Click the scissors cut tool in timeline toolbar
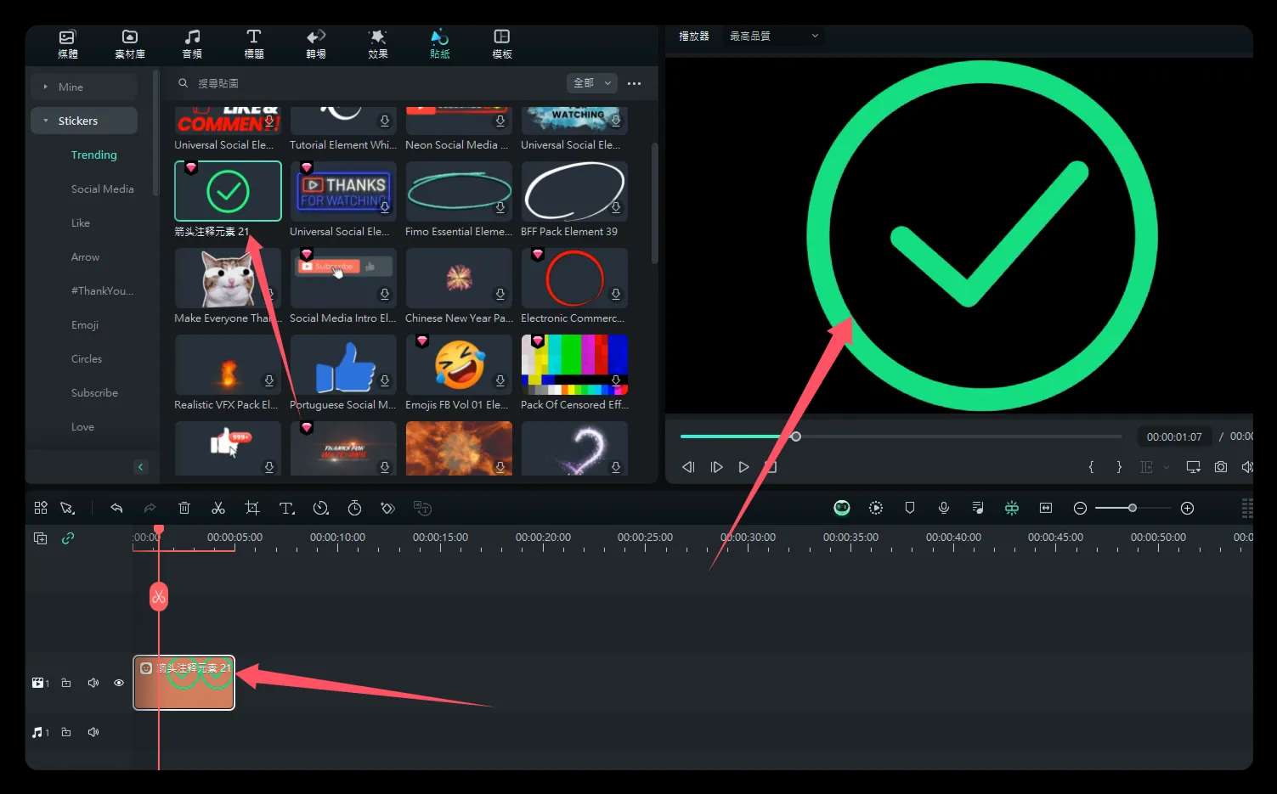The width and height of the screenshot is (1277, 794). coord(218,508)
